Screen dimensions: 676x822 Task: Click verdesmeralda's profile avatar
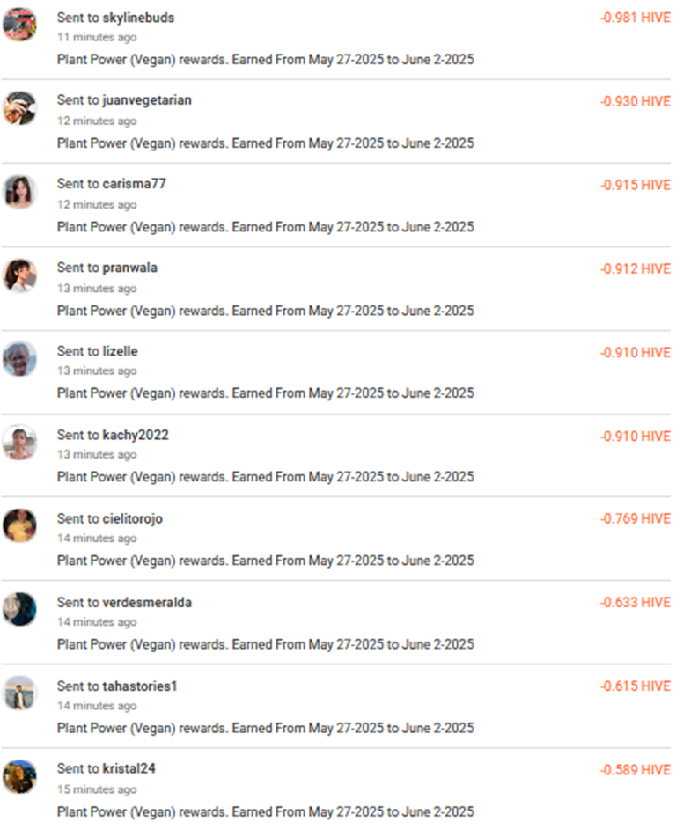19,610
